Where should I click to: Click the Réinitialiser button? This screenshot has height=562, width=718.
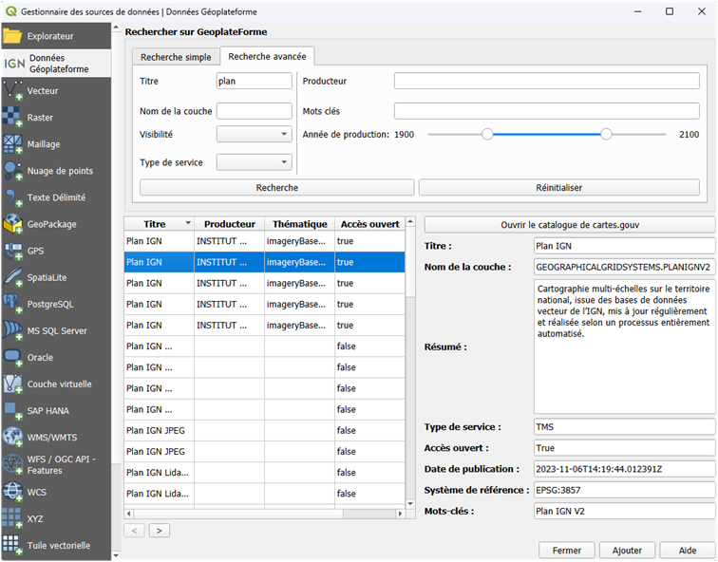(x=559, y=188)
